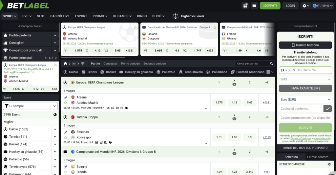336x175 pixels.
Task: Filter by Tennistavolo in sports bar
Action: tap(191, 72)
